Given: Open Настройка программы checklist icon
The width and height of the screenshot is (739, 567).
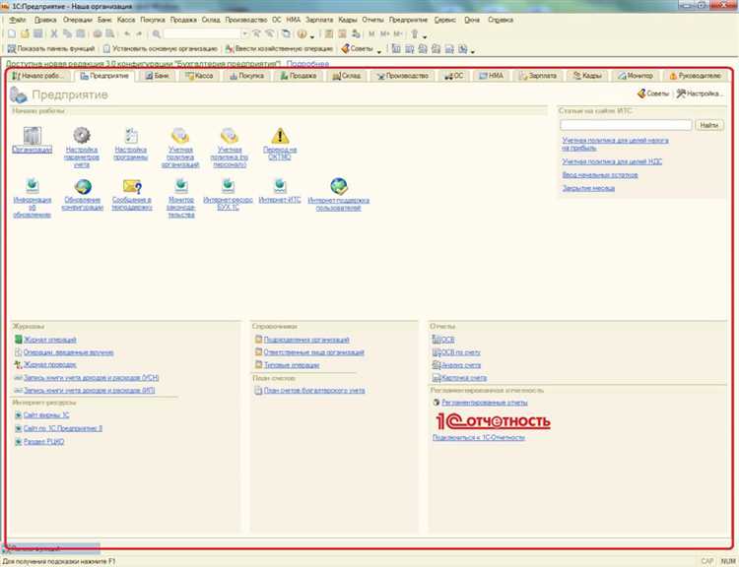Looking at the screenshot, I should point(130,136).
